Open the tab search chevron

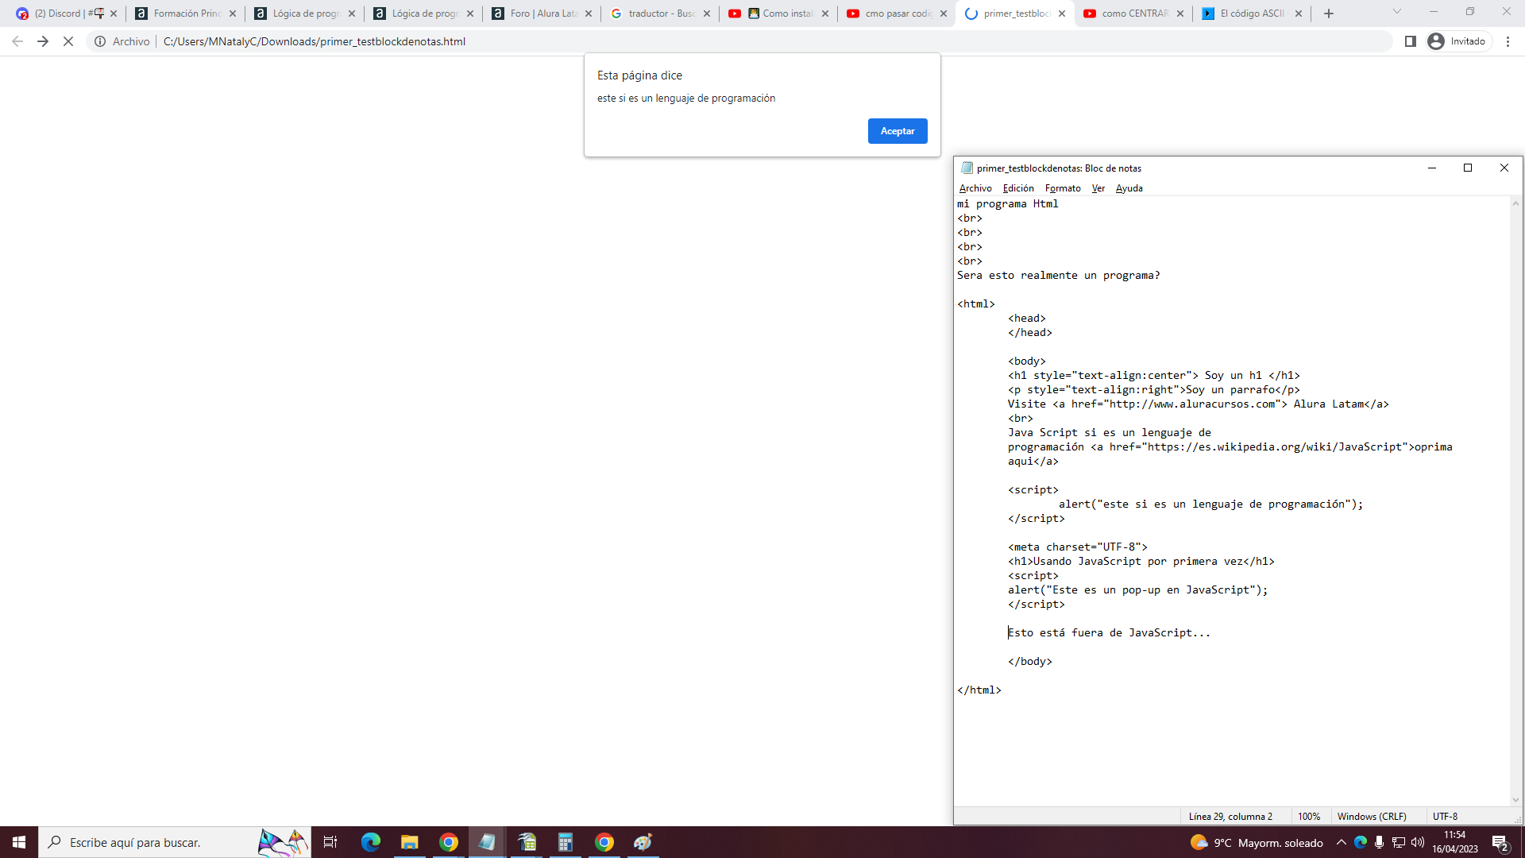pyautogui.click(x=1397, y=12)
